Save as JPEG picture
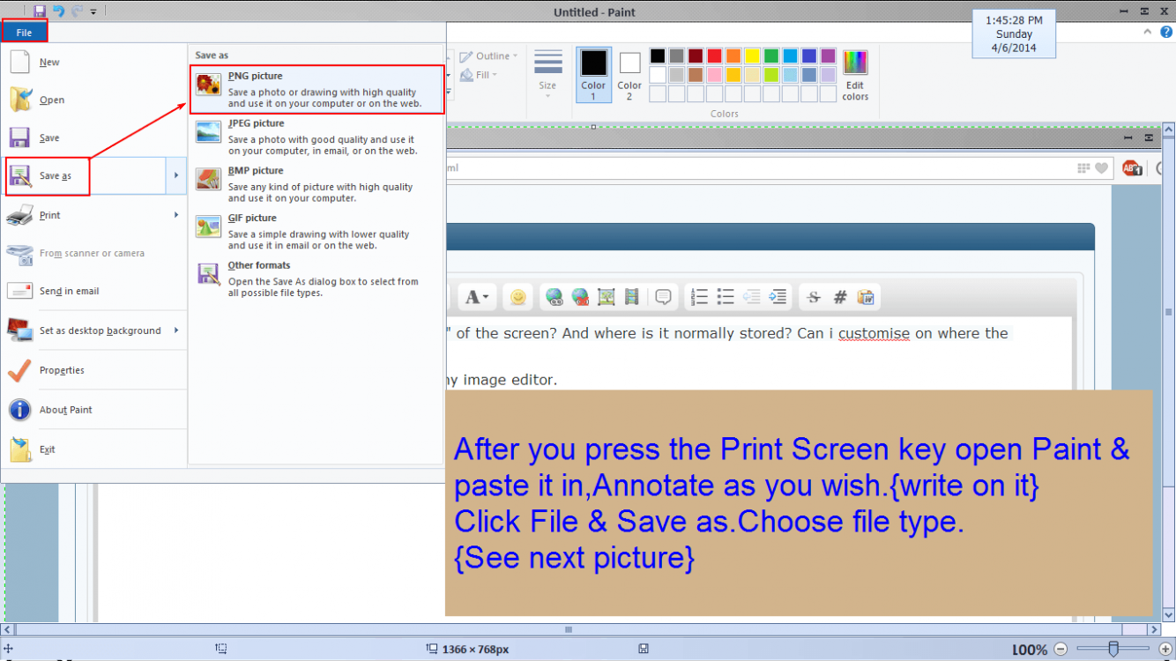 click(x=317, y=137)
